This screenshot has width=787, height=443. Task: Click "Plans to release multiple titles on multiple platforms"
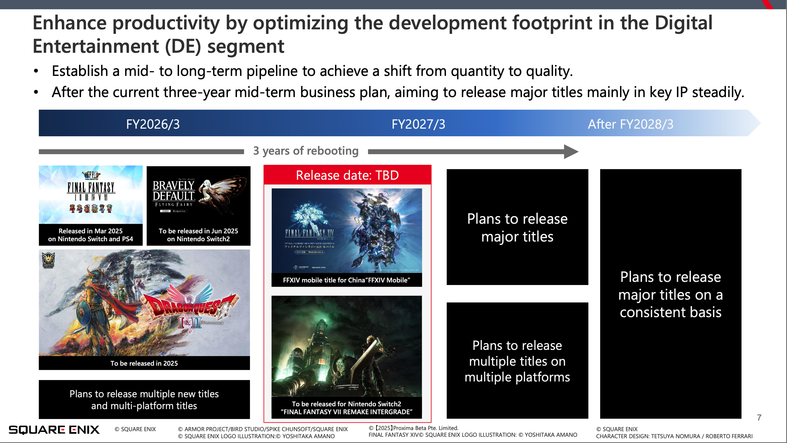coord(517,361)
